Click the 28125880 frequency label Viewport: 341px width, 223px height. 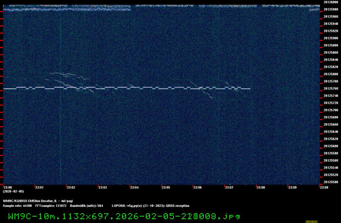(331, 45)
